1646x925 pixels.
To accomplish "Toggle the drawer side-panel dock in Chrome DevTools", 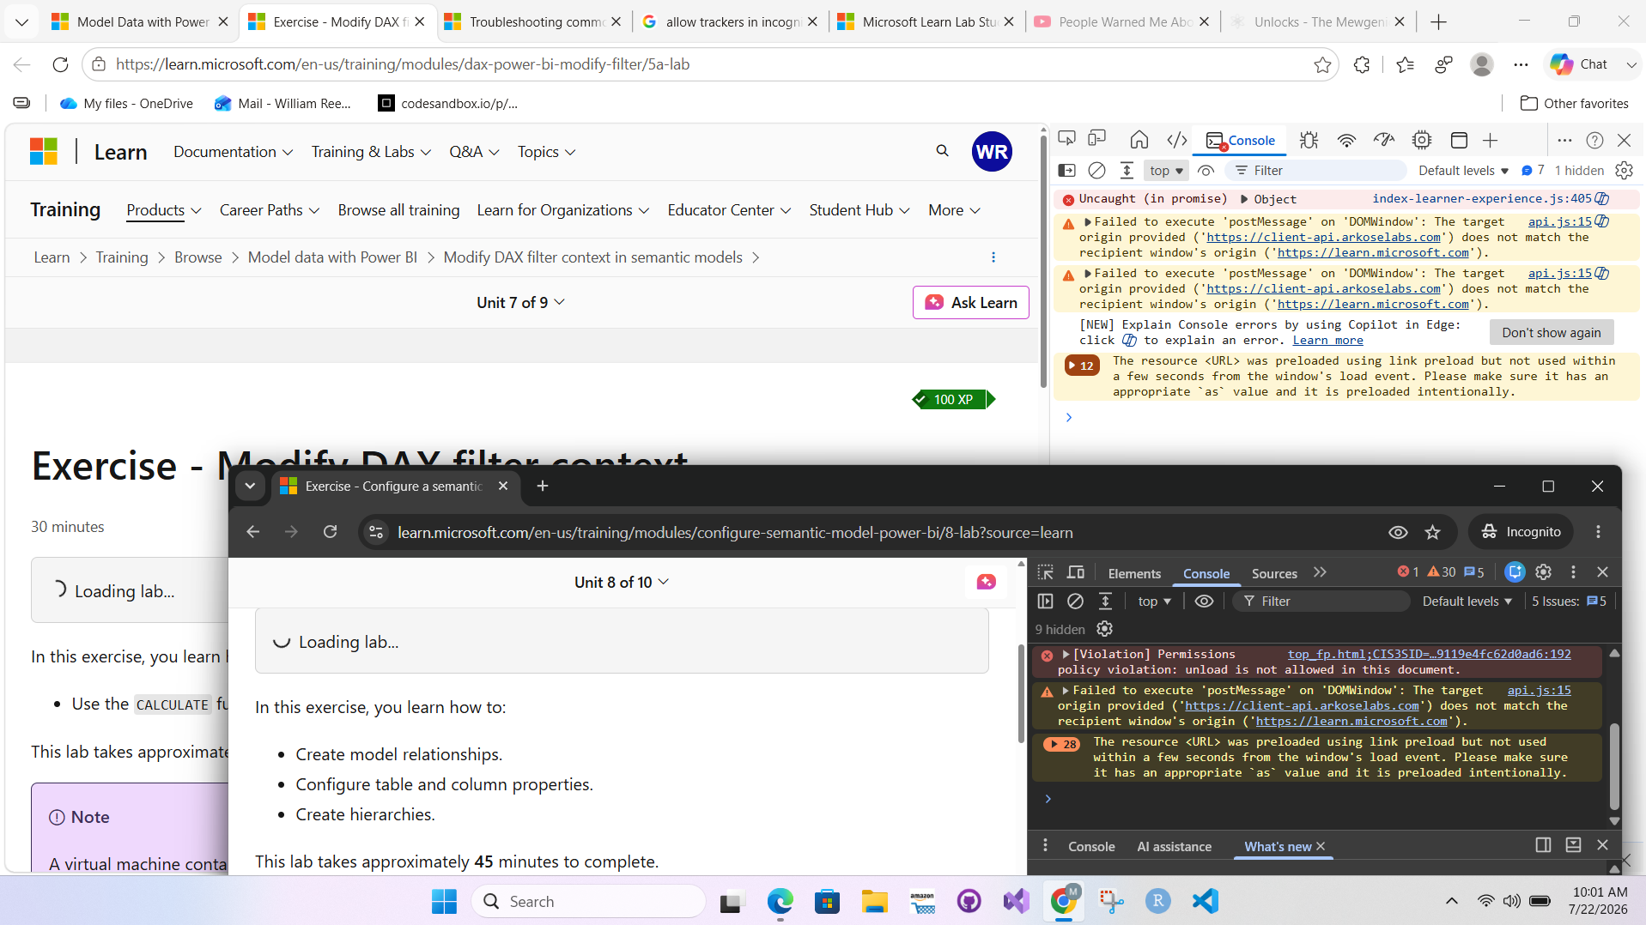I will click(1543, 845).
